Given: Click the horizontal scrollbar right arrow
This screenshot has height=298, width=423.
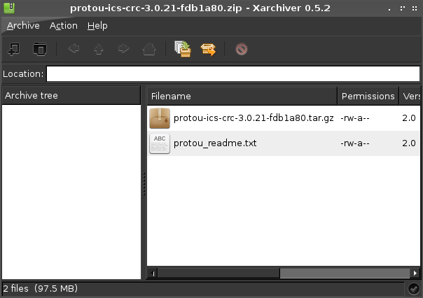Looking at the screenshot, I should pos(415,274).
